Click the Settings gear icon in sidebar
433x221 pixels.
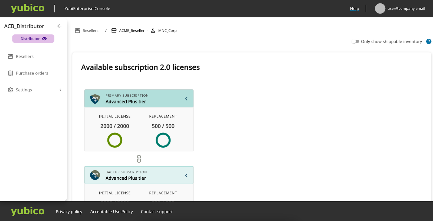tap(10, 90)
